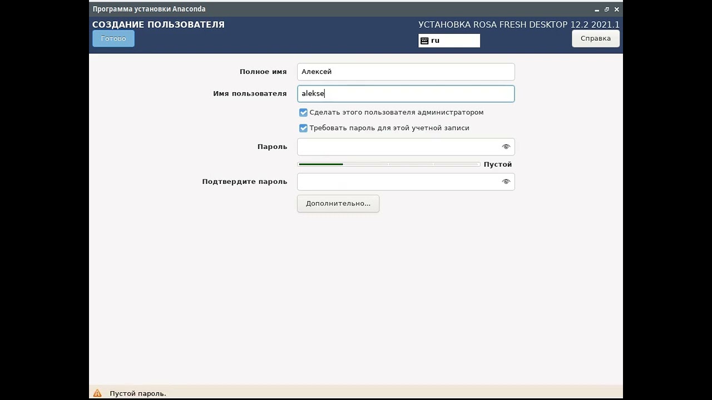Click the 'СОЗДАНИЕ ПОЛЬЗОВАТЕЛЯ' heading

[x=159, y=24]
